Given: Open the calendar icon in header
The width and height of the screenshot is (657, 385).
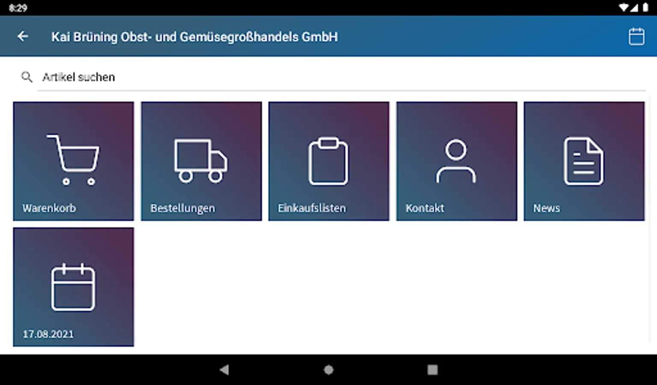Looking at the screenshot, I should pos(636,36).
